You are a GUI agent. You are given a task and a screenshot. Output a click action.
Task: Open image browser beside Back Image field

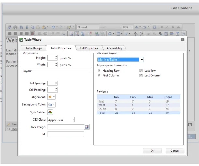[x=87, y=127]
